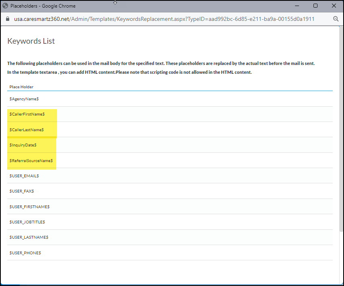This screenshot has height=286, width=344.
Task: Minimize the Placeholders window
Action: [x=297, y=6]
